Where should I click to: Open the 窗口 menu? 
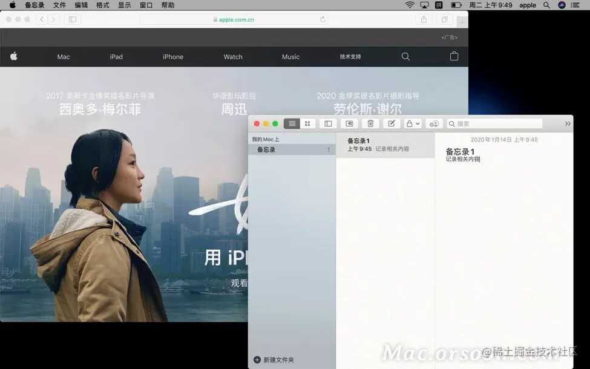coord(146,5)
